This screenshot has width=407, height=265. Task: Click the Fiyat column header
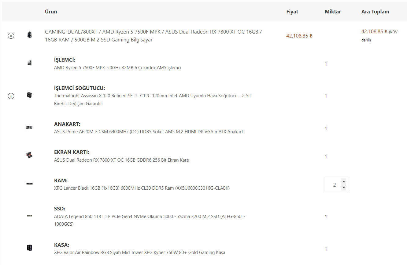pyautogui.click(x=292, y=12)
